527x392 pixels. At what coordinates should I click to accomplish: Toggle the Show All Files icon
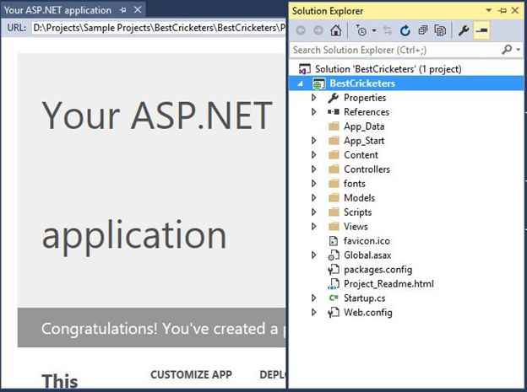coord(440,30)
